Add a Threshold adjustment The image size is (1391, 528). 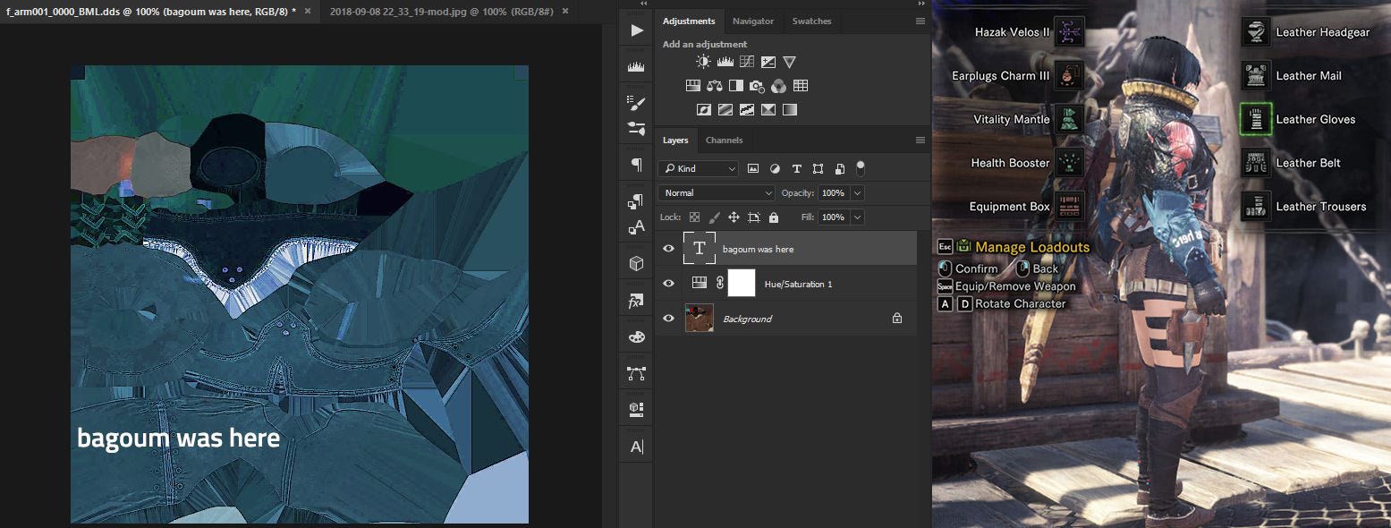[x=747, y=110]
